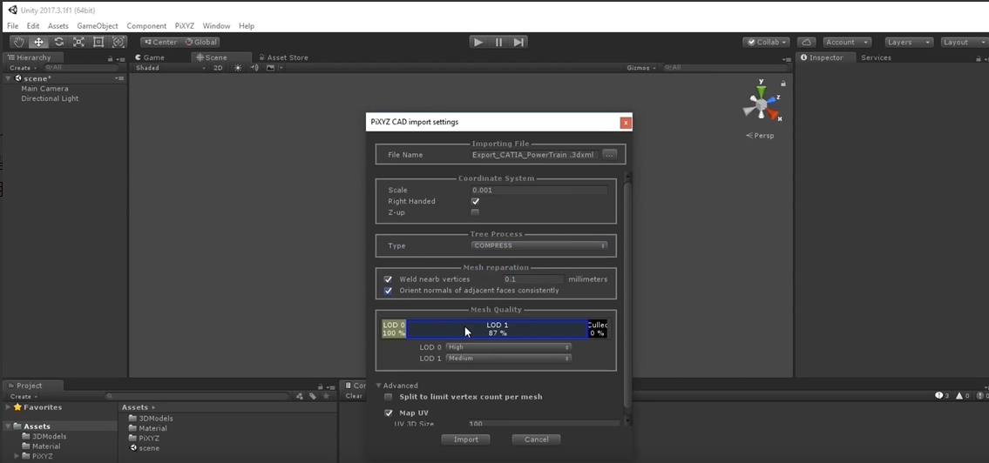Select the Hand tool in the toolbar
Screen dimensions: 989x463
point(19,42)
